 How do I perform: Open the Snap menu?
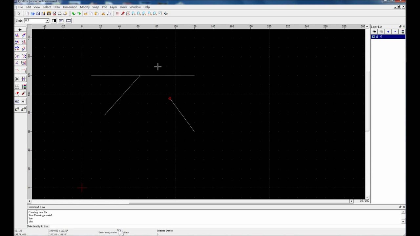pyautogui.click(x=95, y=7)
